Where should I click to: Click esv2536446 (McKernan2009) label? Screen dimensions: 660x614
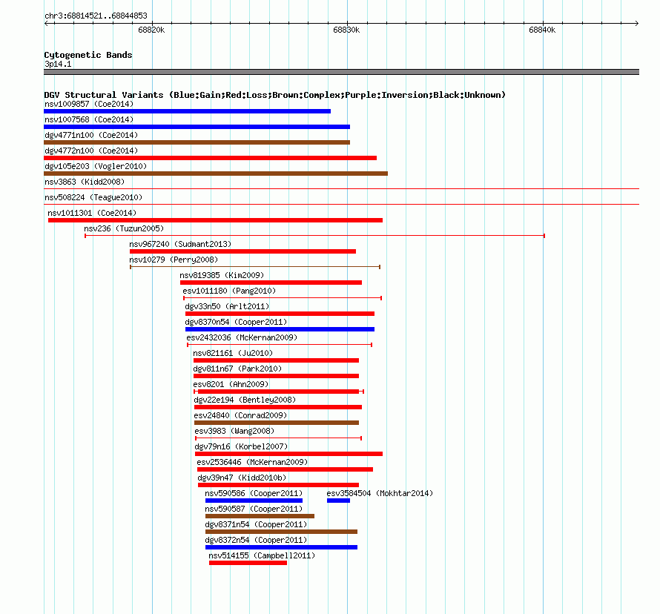coord(252,462)
